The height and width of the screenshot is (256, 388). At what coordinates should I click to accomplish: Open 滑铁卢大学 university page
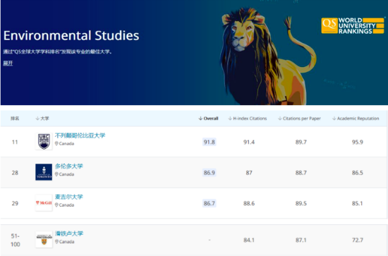click(x=69, y=233)
